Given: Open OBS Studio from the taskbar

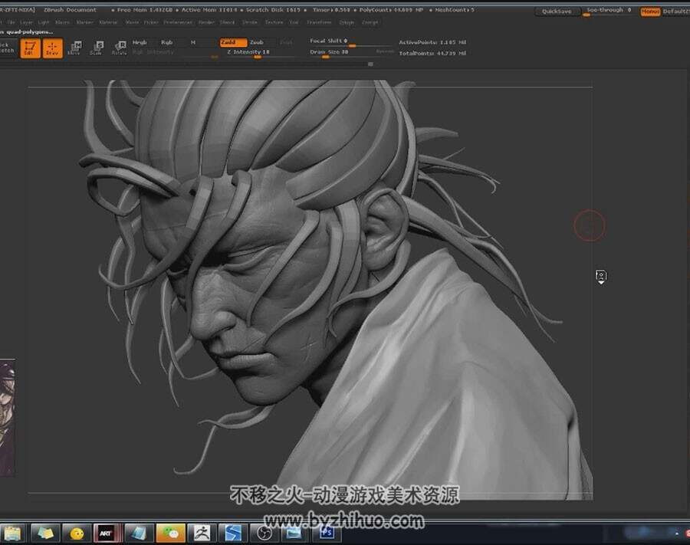Looking at the screenshot, I should point(264,534).
